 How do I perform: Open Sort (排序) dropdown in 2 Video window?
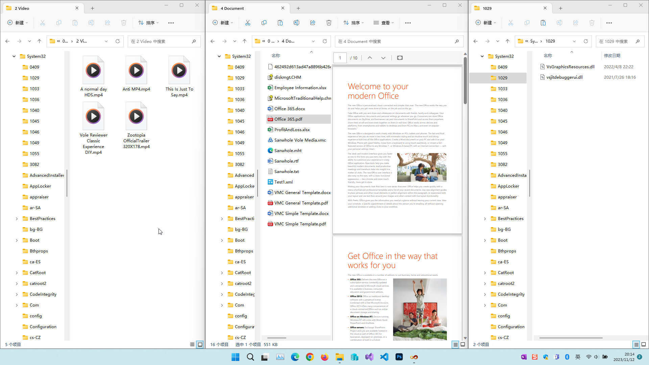(148, 23)
